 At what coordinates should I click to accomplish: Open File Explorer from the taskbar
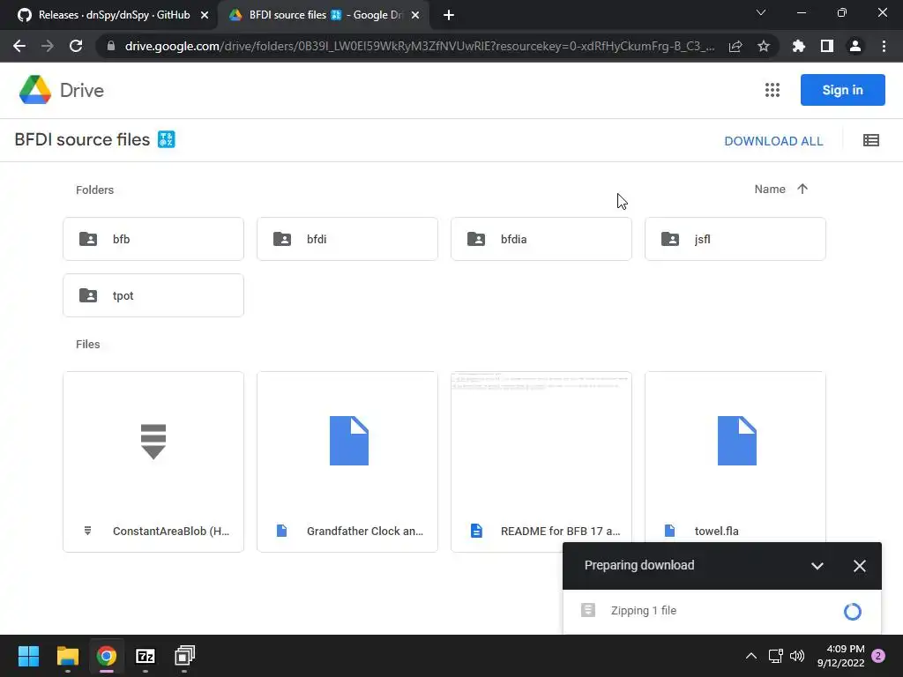(x=67, y=656)
